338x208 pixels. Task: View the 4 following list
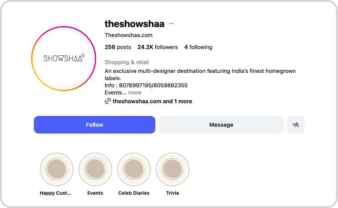click(x=198, y=47)
